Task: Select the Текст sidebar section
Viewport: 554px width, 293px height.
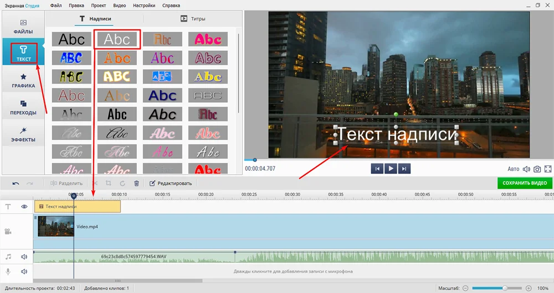Action: [23, 53]
